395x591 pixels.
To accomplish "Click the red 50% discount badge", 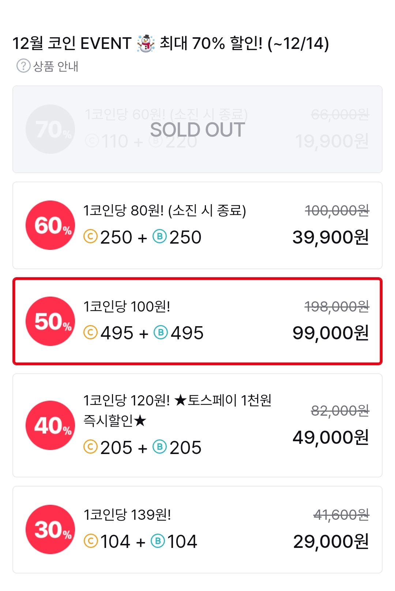I will coord(50,321).
